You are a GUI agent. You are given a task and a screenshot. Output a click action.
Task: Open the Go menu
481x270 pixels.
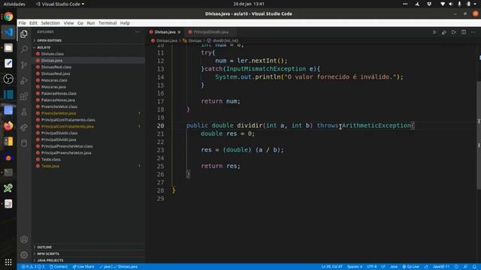coord(80,23)
